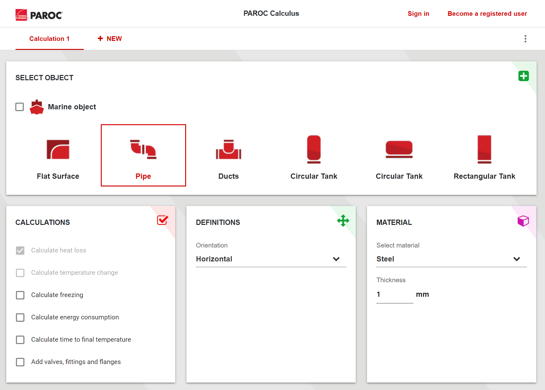
Task: Click the green plus icon in Select Object
Action: coord(524,76)
